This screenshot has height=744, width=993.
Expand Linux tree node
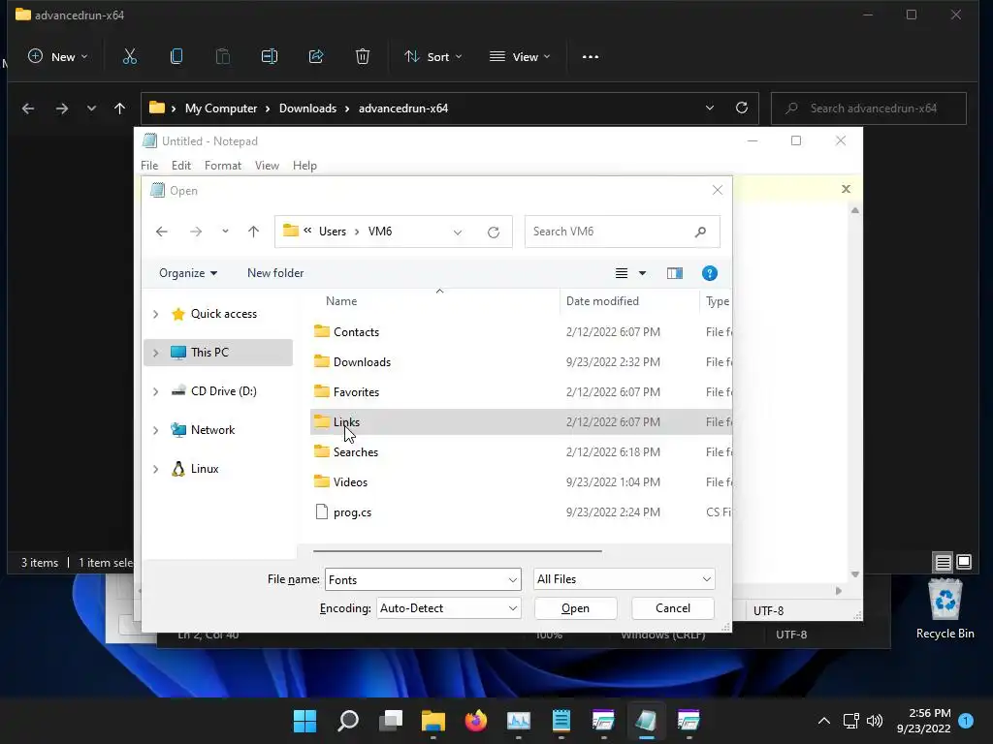tap(156, 470)
